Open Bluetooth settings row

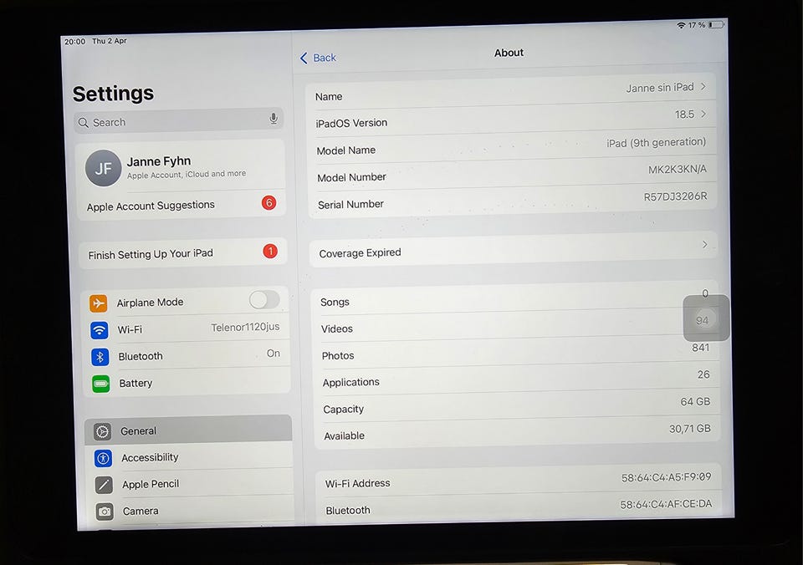[x=186, y=355]
